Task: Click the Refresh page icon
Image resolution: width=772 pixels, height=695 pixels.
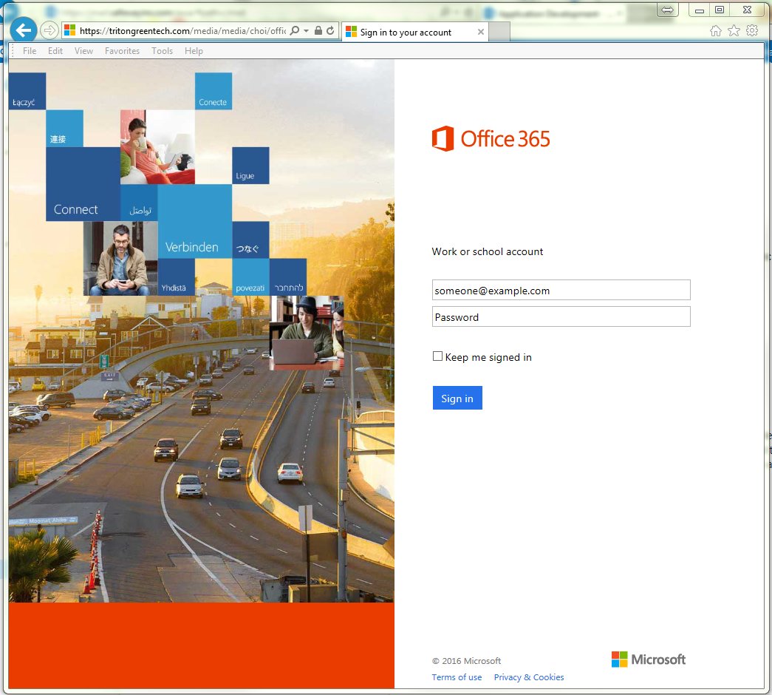Action: point(330,30)
